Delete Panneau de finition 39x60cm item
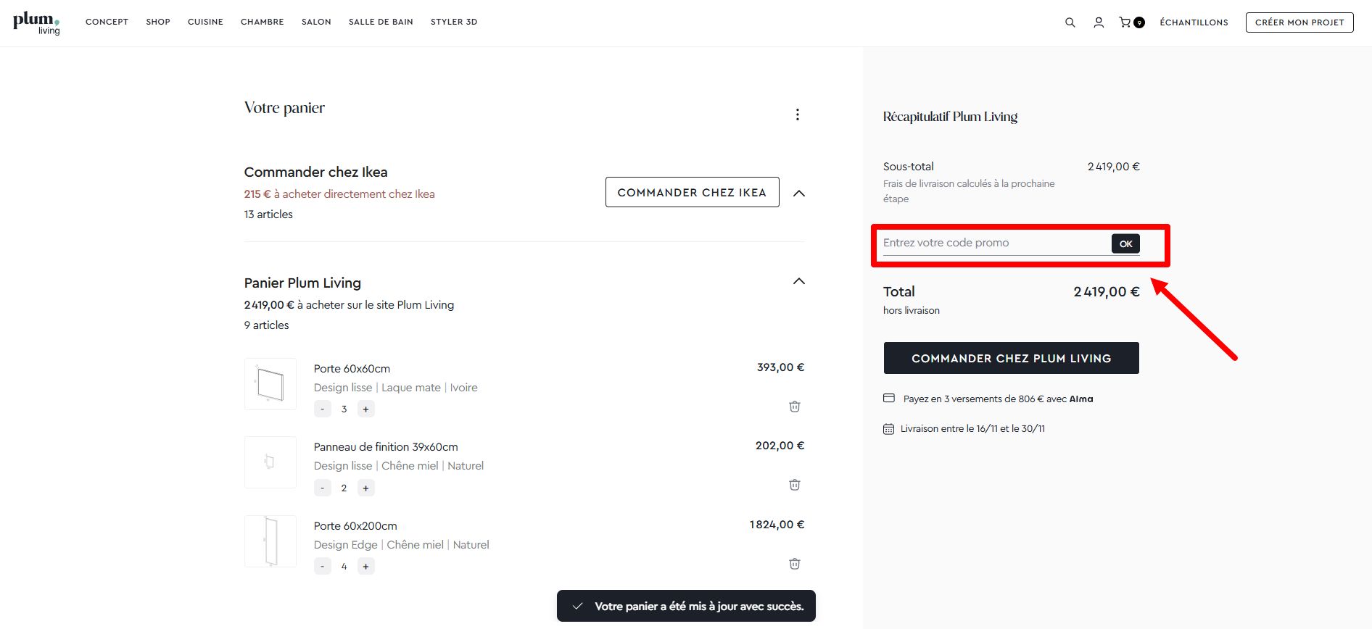Screen dimensions: 1372x629 (795, 485)
